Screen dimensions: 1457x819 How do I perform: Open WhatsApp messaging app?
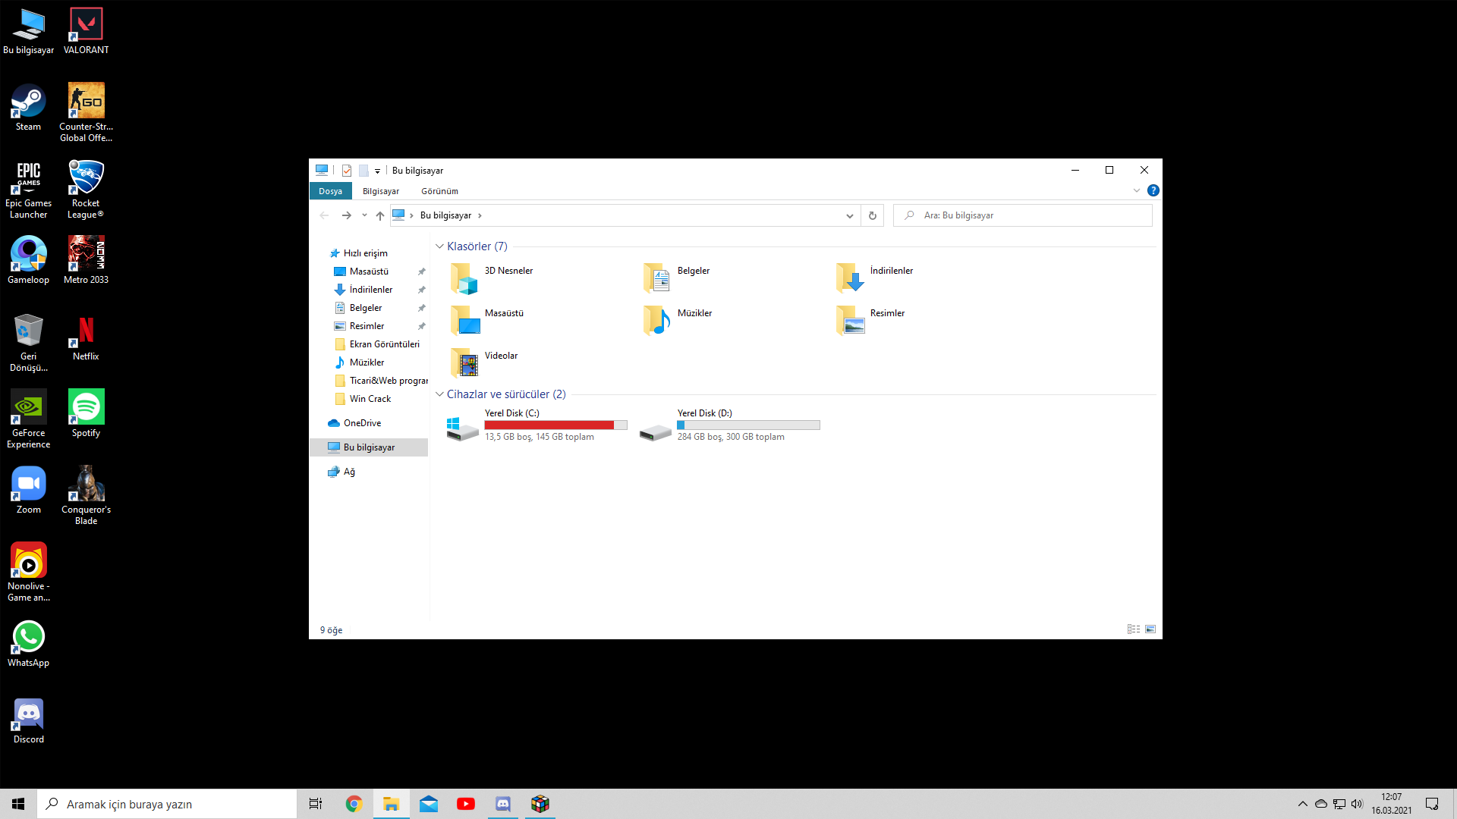coord(28,636)
